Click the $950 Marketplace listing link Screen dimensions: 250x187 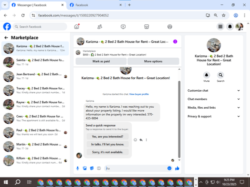point(114,55)
